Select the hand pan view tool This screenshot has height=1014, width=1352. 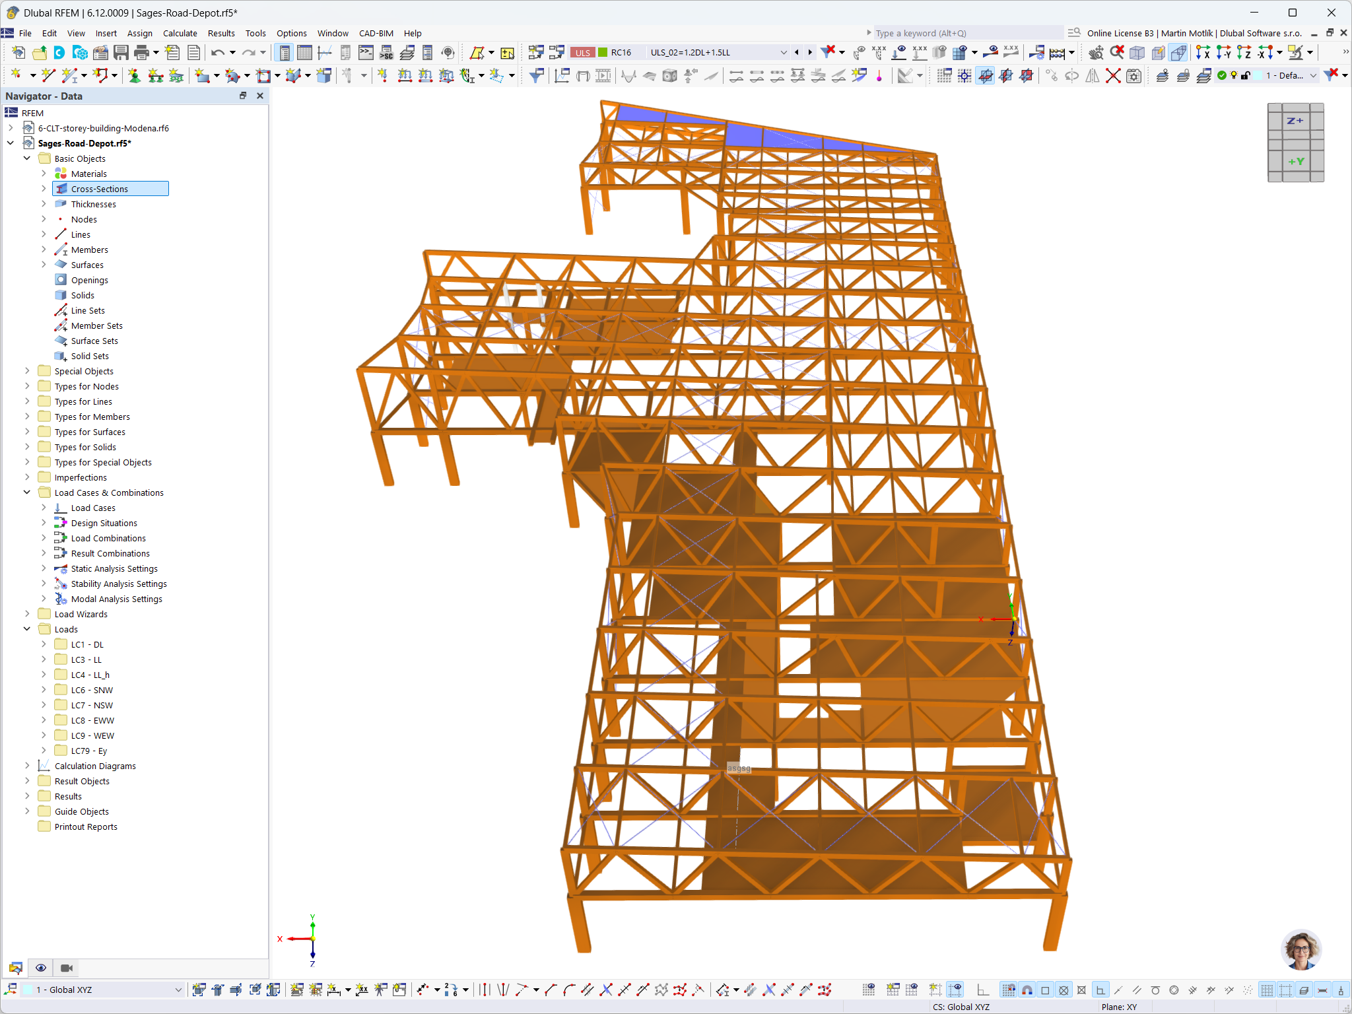click(1097, 52)
